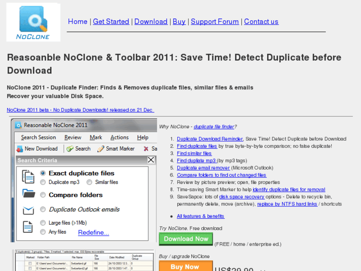Select Any files radio option
361x271 pixels.
(43, 232)
